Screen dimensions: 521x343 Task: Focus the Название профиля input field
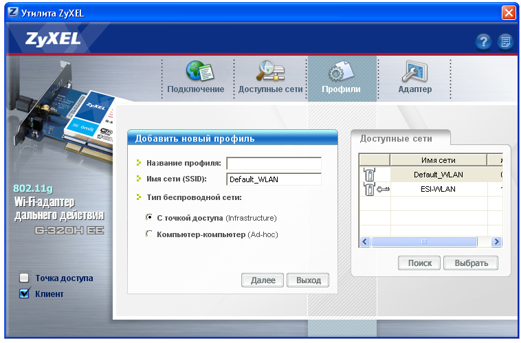coord(274,163)
